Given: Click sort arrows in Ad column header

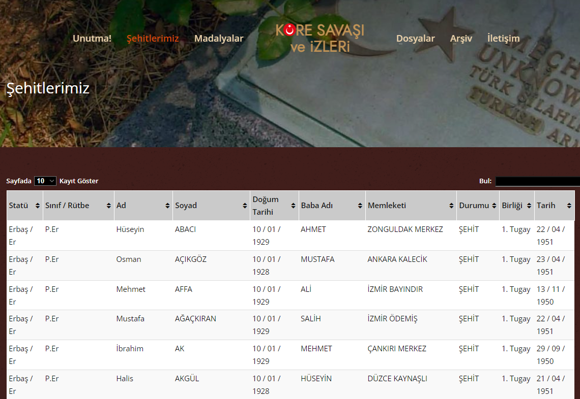Looking at the screenshot, I should click(168, 206).
